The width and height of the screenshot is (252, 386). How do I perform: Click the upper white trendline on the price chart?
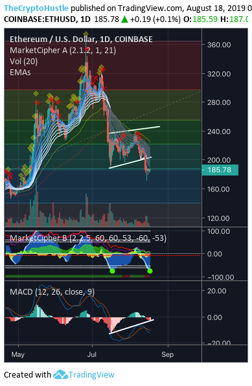(x=135, y=130)
